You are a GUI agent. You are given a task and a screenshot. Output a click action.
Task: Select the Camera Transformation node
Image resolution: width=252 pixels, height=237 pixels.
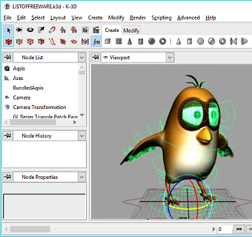tap(40, 107)
